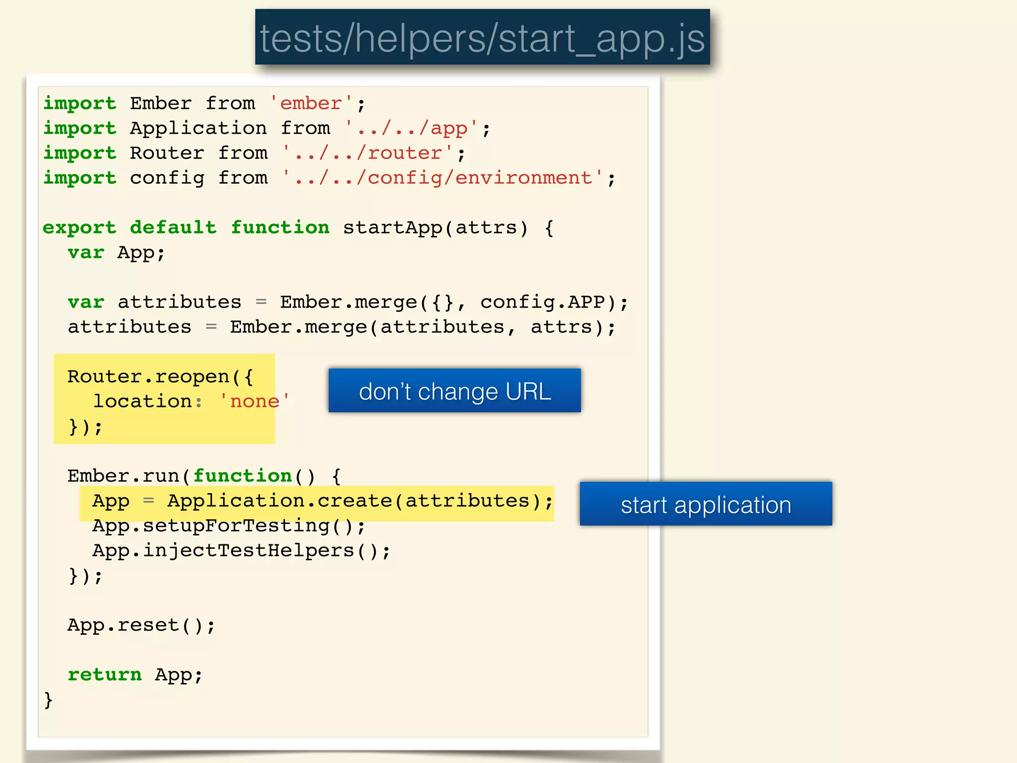This screenshot has width=1017, height=763.
Task: Select the import Application from '../../app' line
Action: pyautogui.click(x=267, y=128)
